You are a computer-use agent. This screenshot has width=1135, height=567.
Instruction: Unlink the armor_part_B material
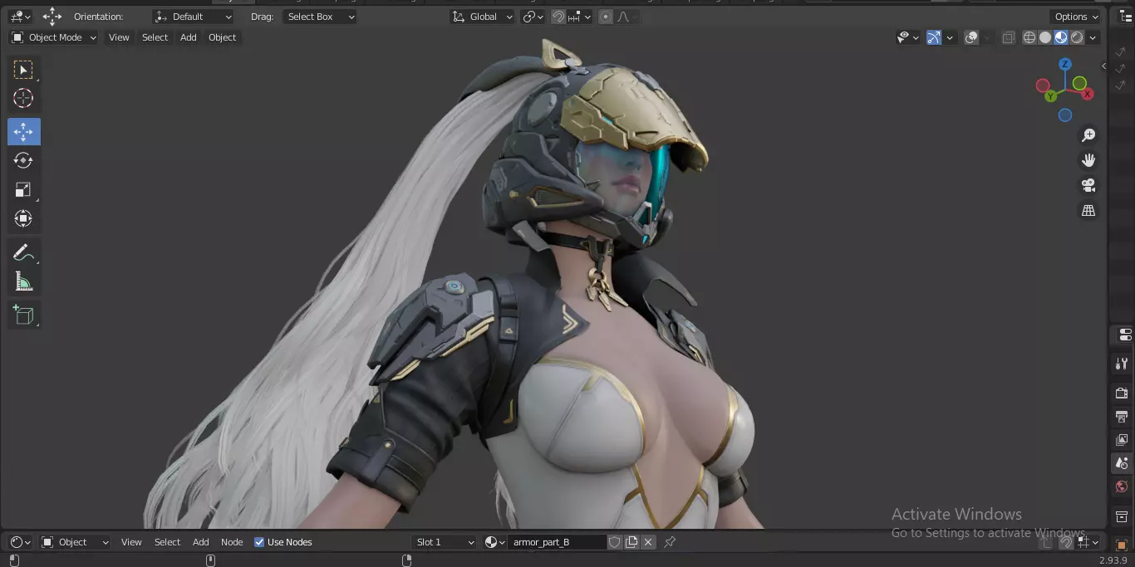point(648,542)
